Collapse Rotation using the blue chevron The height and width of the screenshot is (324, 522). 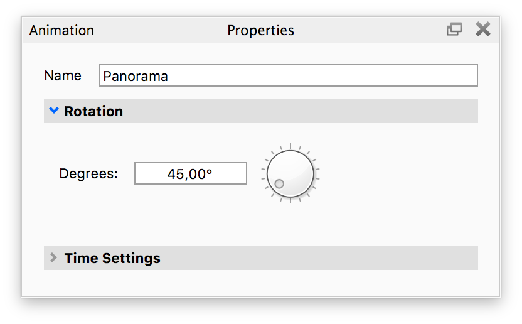pyautogui.click(x=53, y=111)
